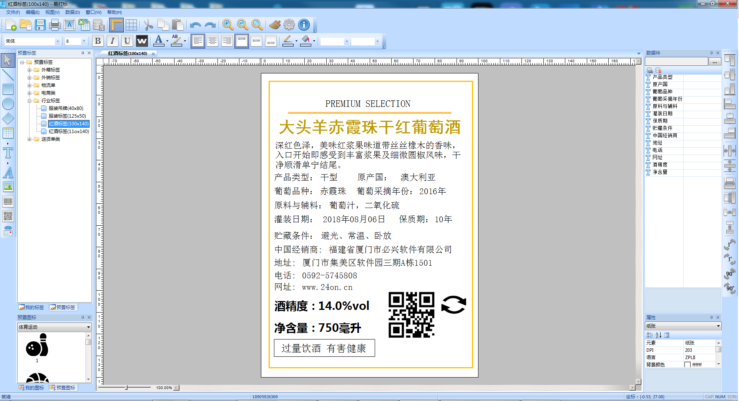
Task: Collapse the 行业标签 tree folder
Action: click(29, 101)
